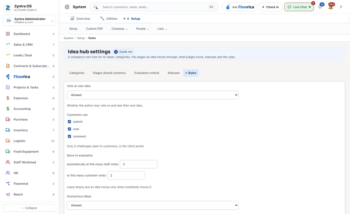This screenshot has width=350, height=214.
Task: Click the Sales & CRM chart icon
Action: coord(8,44)
